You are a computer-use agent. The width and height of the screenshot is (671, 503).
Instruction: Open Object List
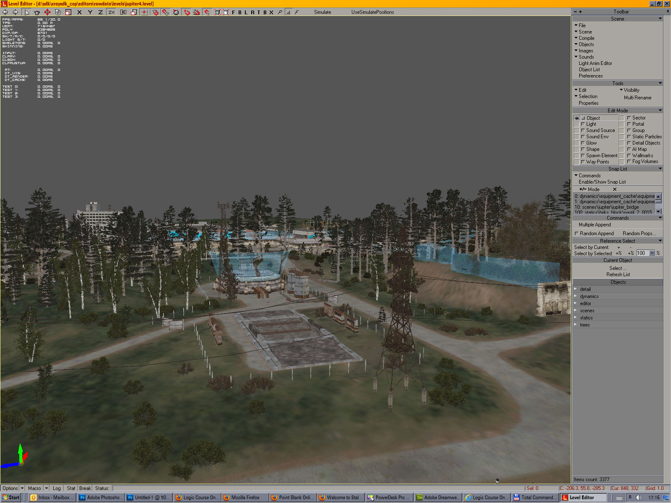pyautogui.click(x=589, y=70)
